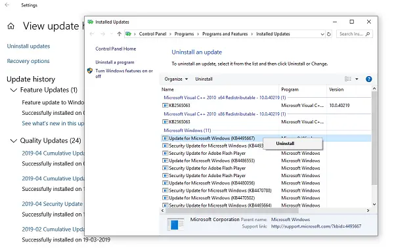Open the blue help question mark

pyautogui.click(x=368, y=79)
